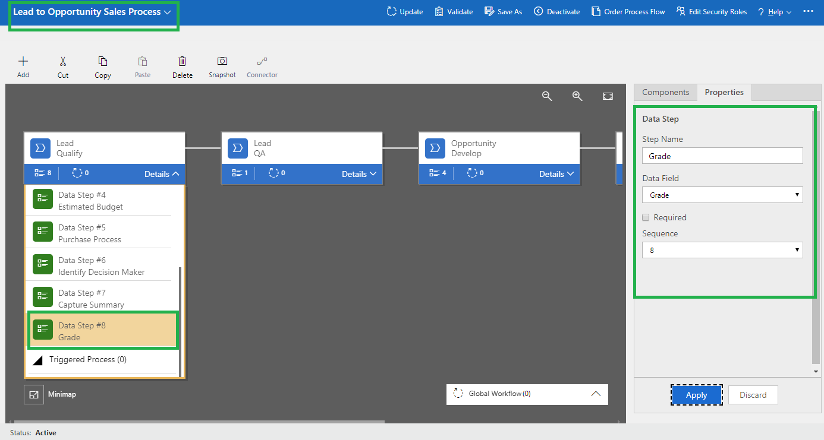Open the Sequence dropdown
Image resolution: width=824 pixels, height=440 pixels.
tap(722, 250)
